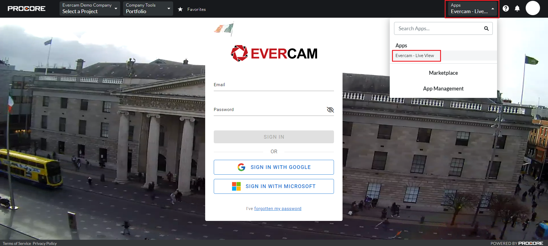The image size is (548, 246).
Task: Open the notifications bell icon
Action: (x=517, y=9)
